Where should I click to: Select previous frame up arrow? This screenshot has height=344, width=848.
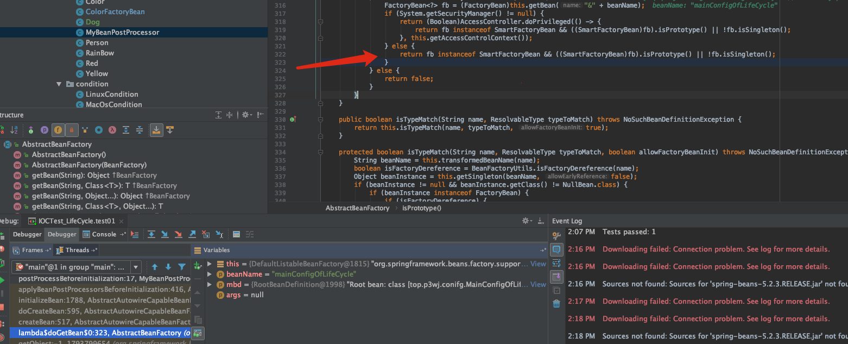click(x=155, y=267)
